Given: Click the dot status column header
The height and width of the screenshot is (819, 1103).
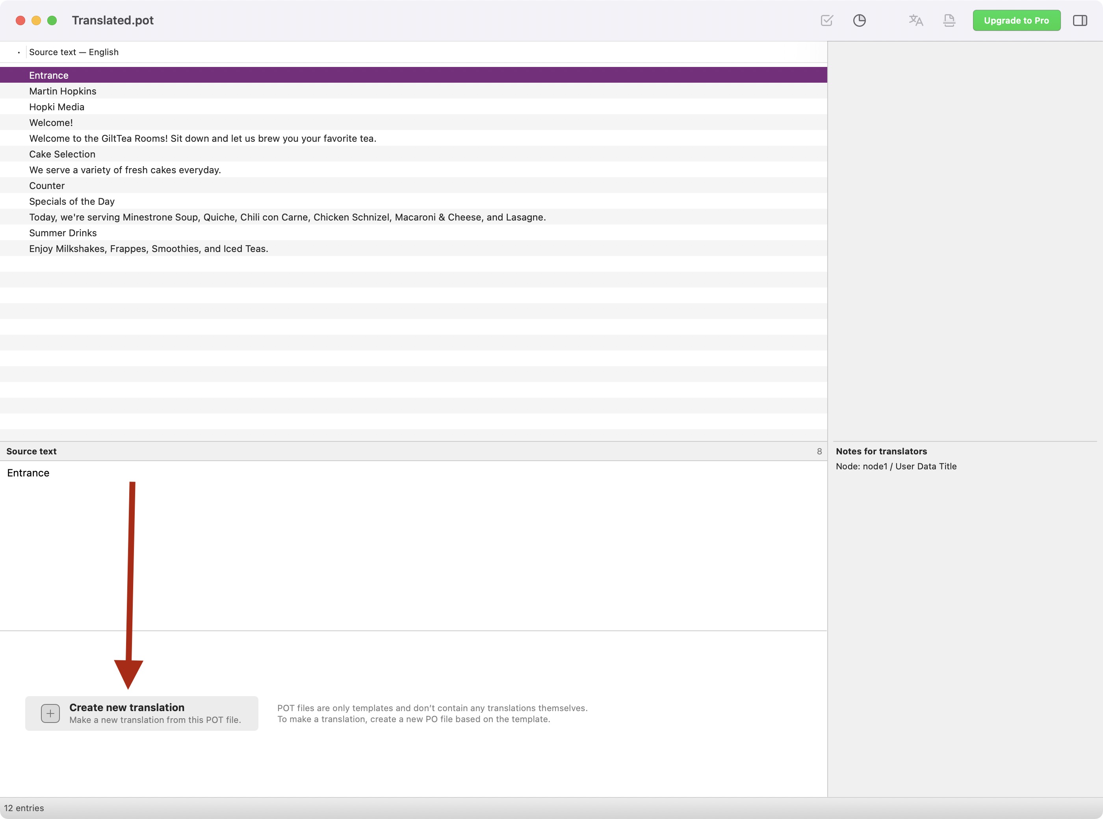Looking at the screenshot, I should 19,52.
